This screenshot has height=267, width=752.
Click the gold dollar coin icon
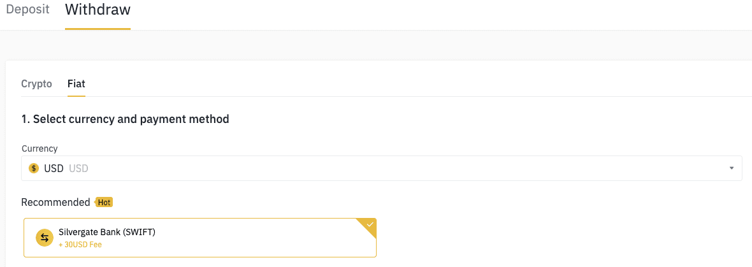(34, 168)
